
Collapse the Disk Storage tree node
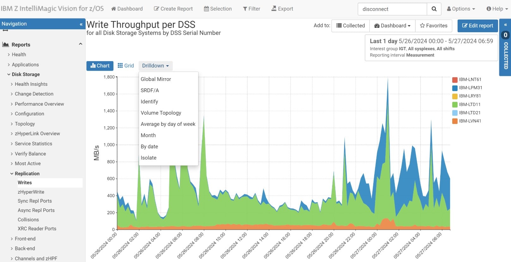click(x=9, y=74)
